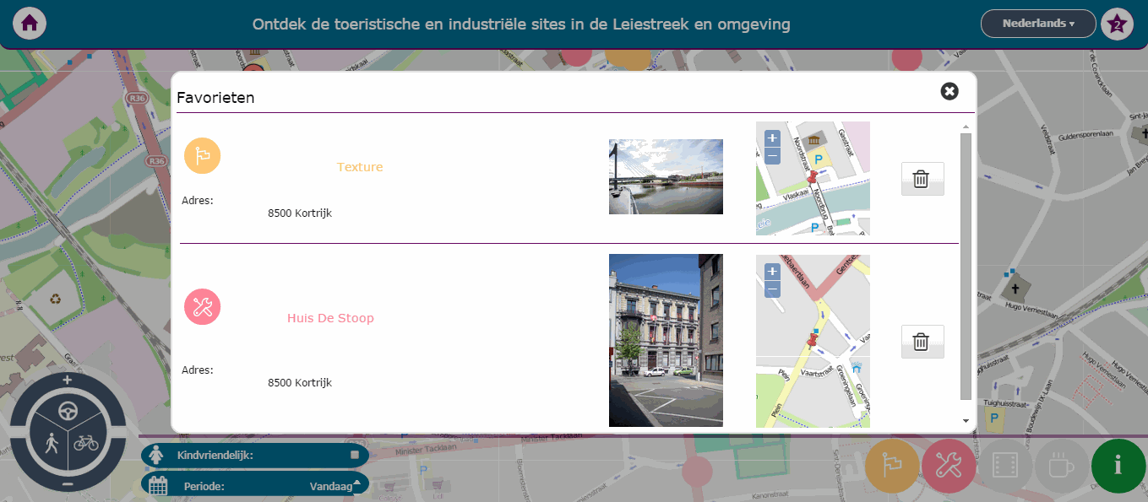Image resolution: width=1148 pixels, height=502 pixels.
Task: Toggle the orange flag category filter
Action: (892, 466)
